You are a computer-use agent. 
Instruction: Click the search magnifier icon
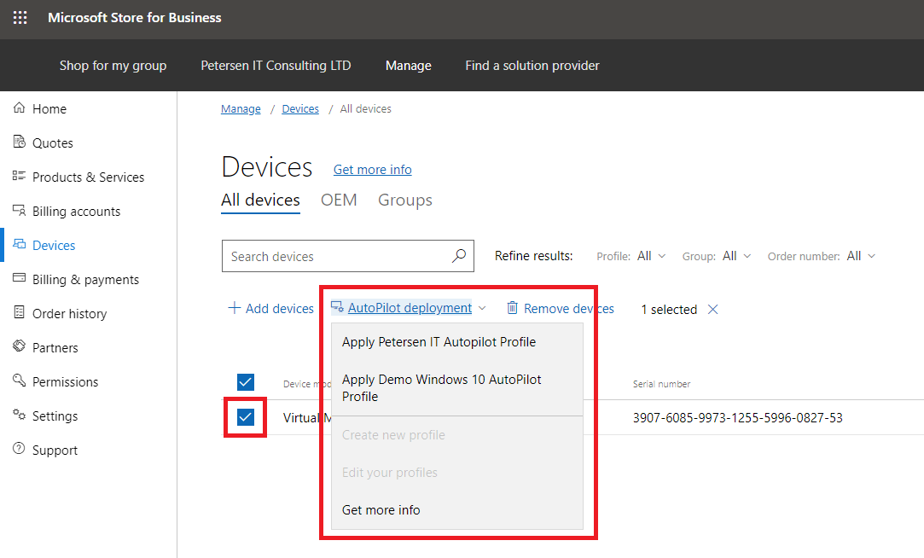tap(458, 256)
